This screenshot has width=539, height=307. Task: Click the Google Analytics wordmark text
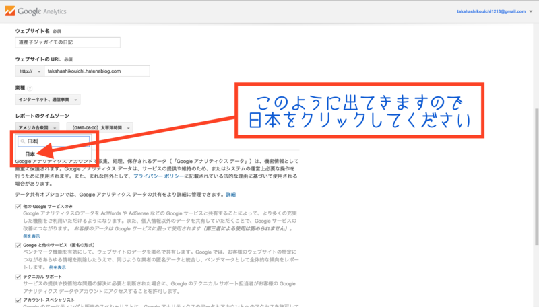click(x=42, y=11)
